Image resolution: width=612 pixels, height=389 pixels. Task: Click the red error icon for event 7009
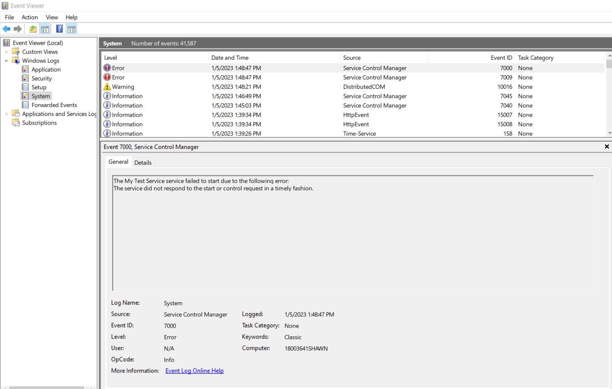coord(107,77)
